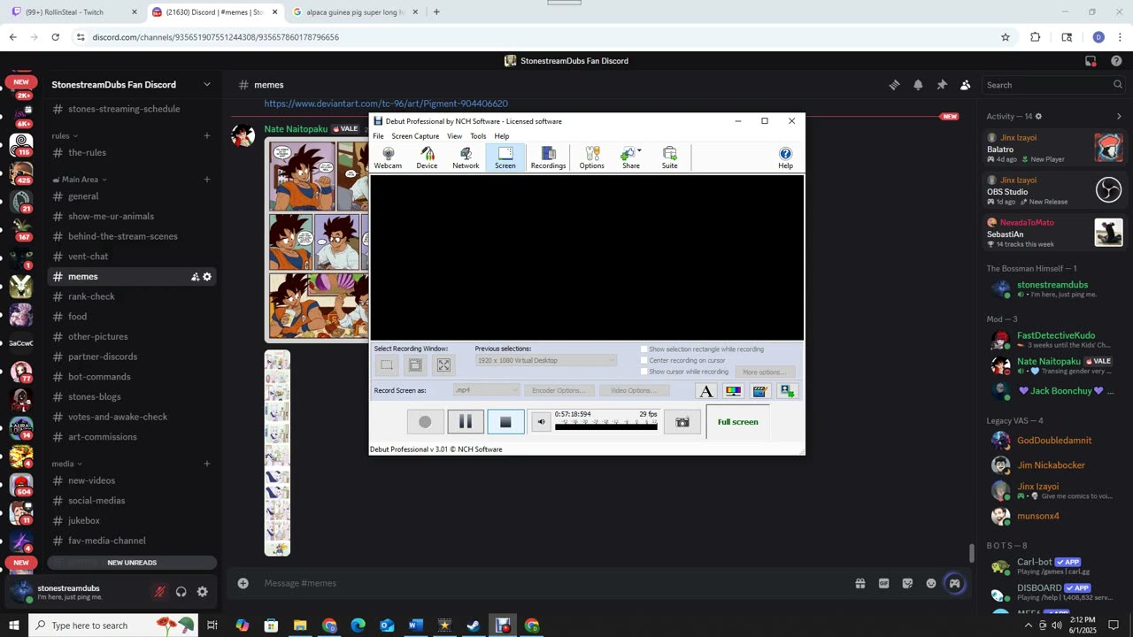Expand the .mp4 format dropdown
This screenshot has height=637, width=1133.
tap(486, 390)
